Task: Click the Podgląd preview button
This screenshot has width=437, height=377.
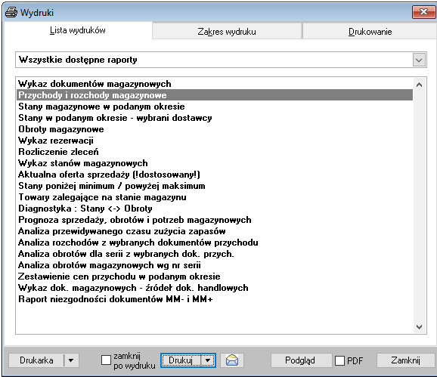Action: 301,360
